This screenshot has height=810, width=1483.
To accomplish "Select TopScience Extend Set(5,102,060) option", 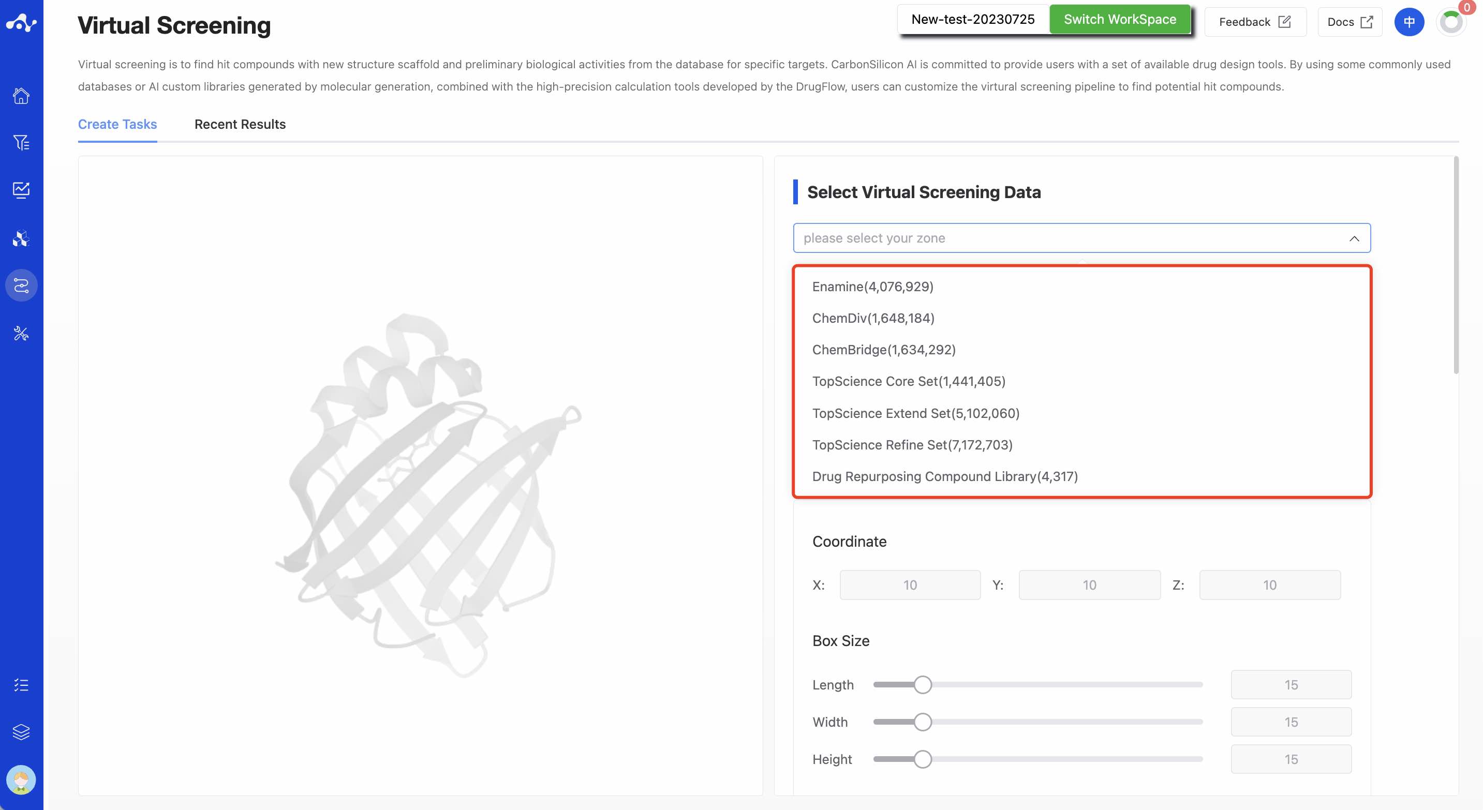I will pos(1081,413).
